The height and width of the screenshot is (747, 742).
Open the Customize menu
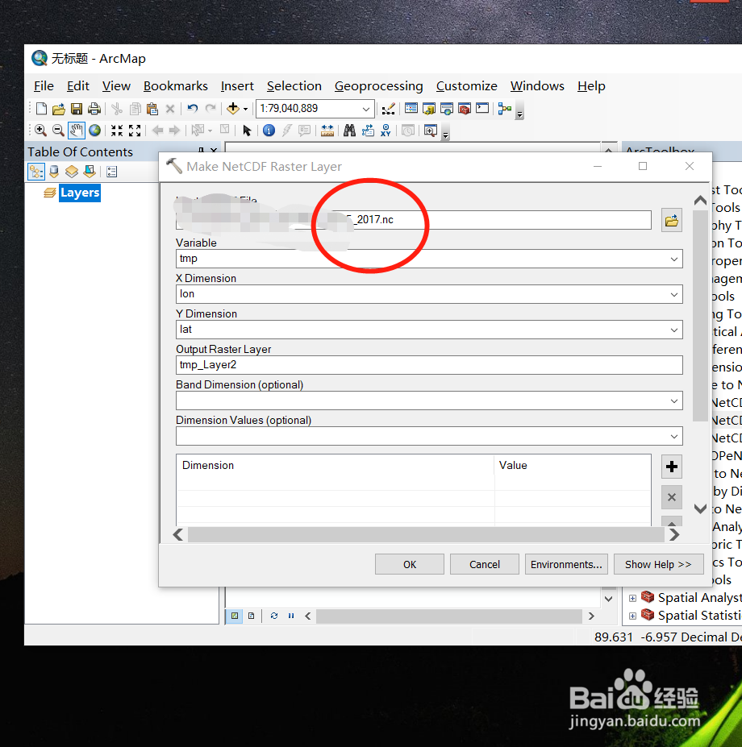(466, 86)
